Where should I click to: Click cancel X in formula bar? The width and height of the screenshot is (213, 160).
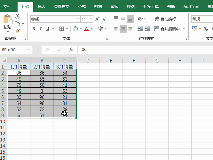48,50
